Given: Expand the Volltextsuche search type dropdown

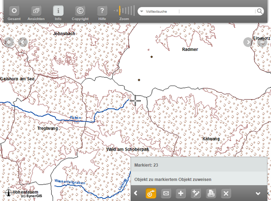Looking at the screenshot, I should [x=142, y=12].
